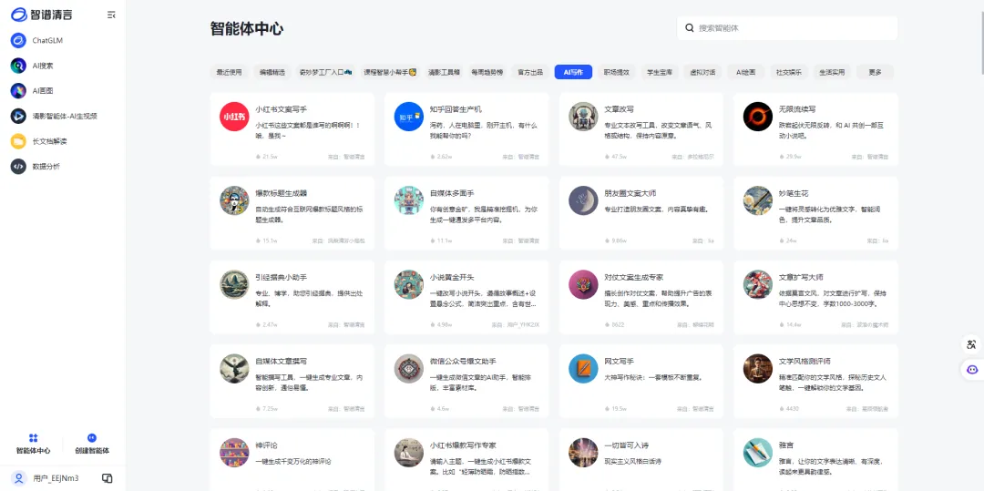984x491 pixels.
Task: Click the 朋友圈文案大师 moon avatar
Action: click(x=583, y=200)
